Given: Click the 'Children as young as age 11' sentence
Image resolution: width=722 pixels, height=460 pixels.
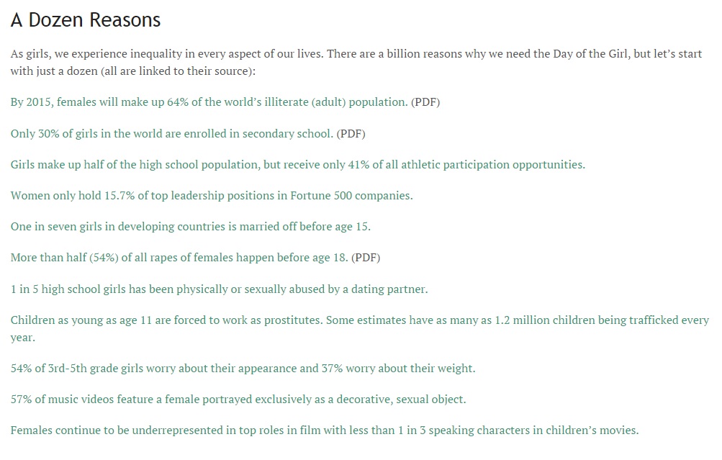Looking at the screenshot, I should [166, 320].
